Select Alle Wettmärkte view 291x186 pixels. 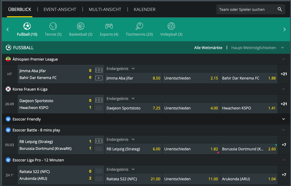pyautogui.click(x=208, y=48)
